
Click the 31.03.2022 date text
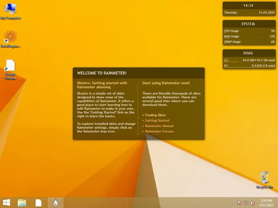pos(267,12)
